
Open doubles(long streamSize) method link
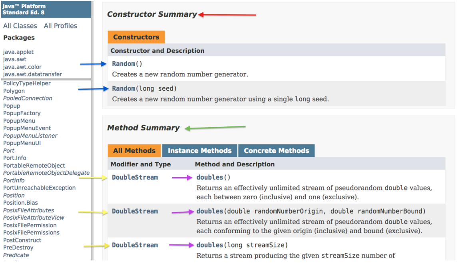coord(210,245)
